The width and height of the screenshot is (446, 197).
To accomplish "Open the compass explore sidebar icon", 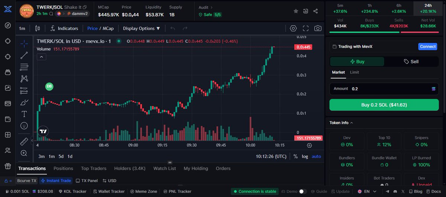I will point(8,25).
